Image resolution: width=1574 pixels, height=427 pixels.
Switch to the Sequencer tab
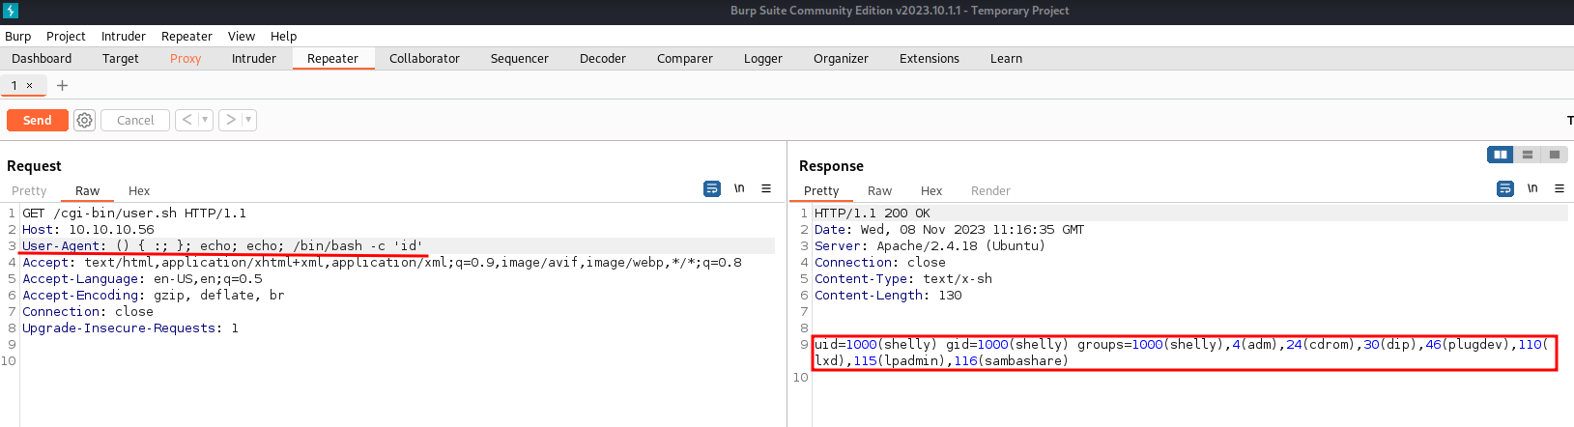point(520,58)
